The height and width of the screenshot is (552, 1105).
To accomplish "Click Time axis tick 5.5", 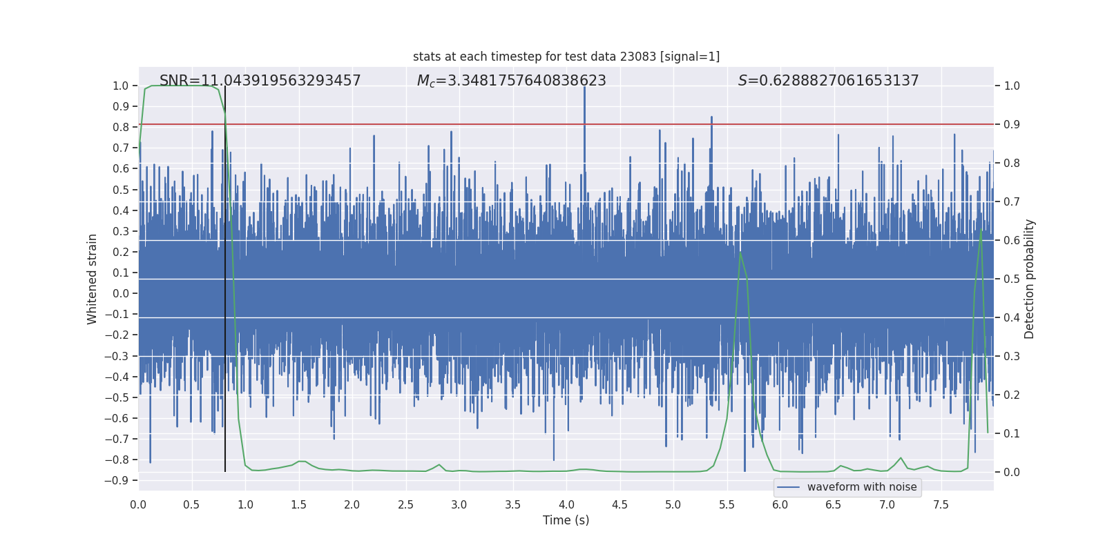I will 727,504.
